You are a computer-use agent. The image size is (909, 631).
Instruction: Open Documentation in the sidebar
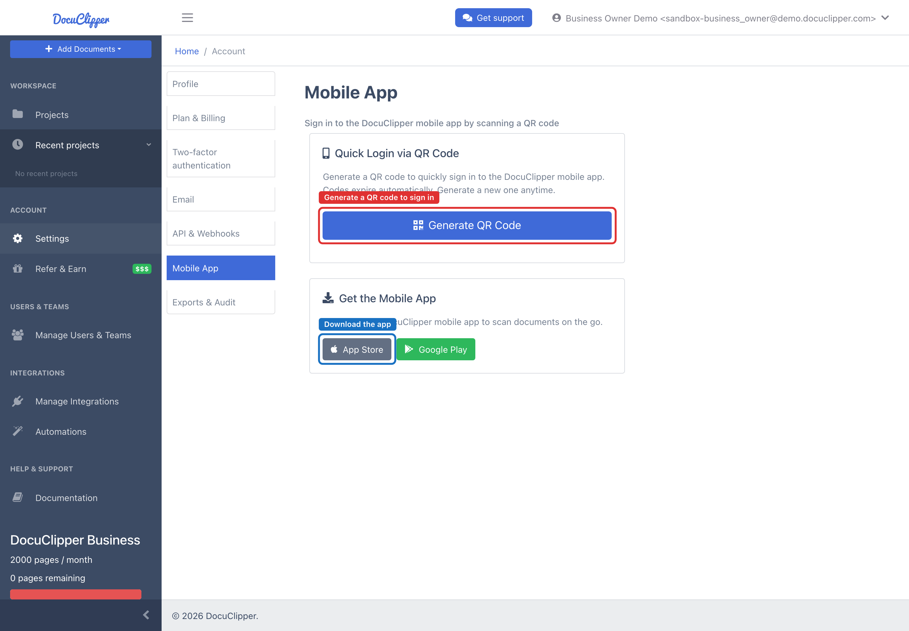pyautogui.click(x=81, y=498)
